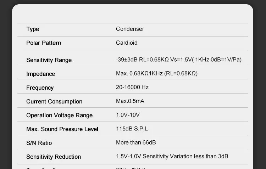Click the "Polar Pattern" label
This screenshot has height=169, width=266.
point(44,43)
